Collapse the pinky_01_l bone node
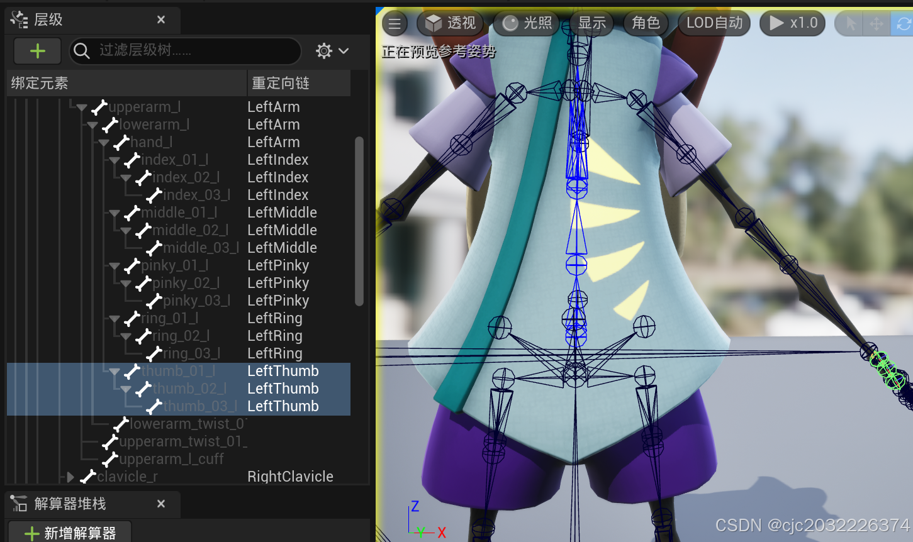The image size is (913, 542). (115, 266)
